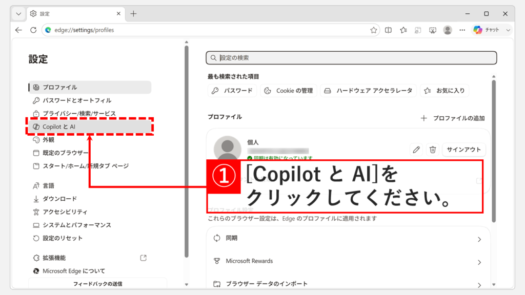The height and width of the screenshot is (295, 525).
Task: Edit the profile with pencil icon
Action: (416, 150)
